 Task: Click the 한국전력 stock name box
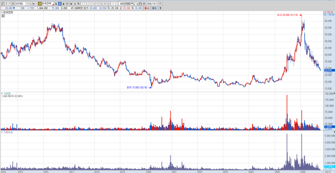(x=48, y=4)
